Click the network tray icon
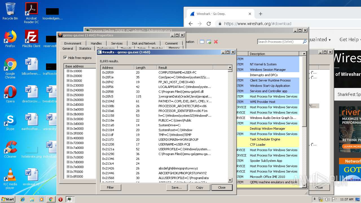 point(321,199)
